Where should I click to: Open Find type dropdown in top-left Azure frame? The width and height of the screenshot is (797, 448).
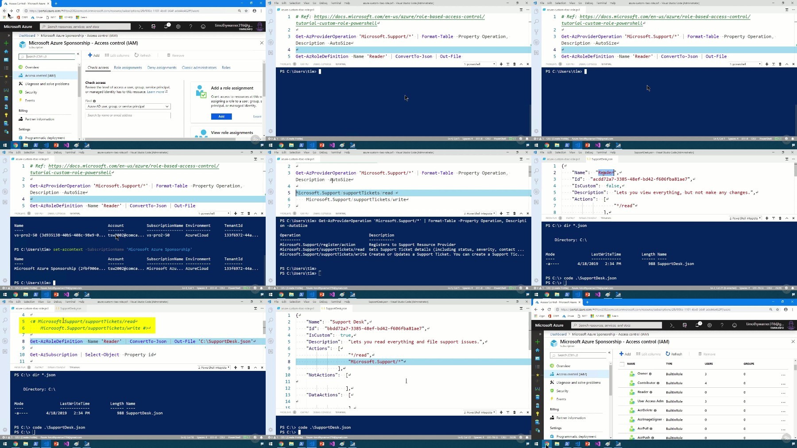pyautogui.click(x=128, y=106)
